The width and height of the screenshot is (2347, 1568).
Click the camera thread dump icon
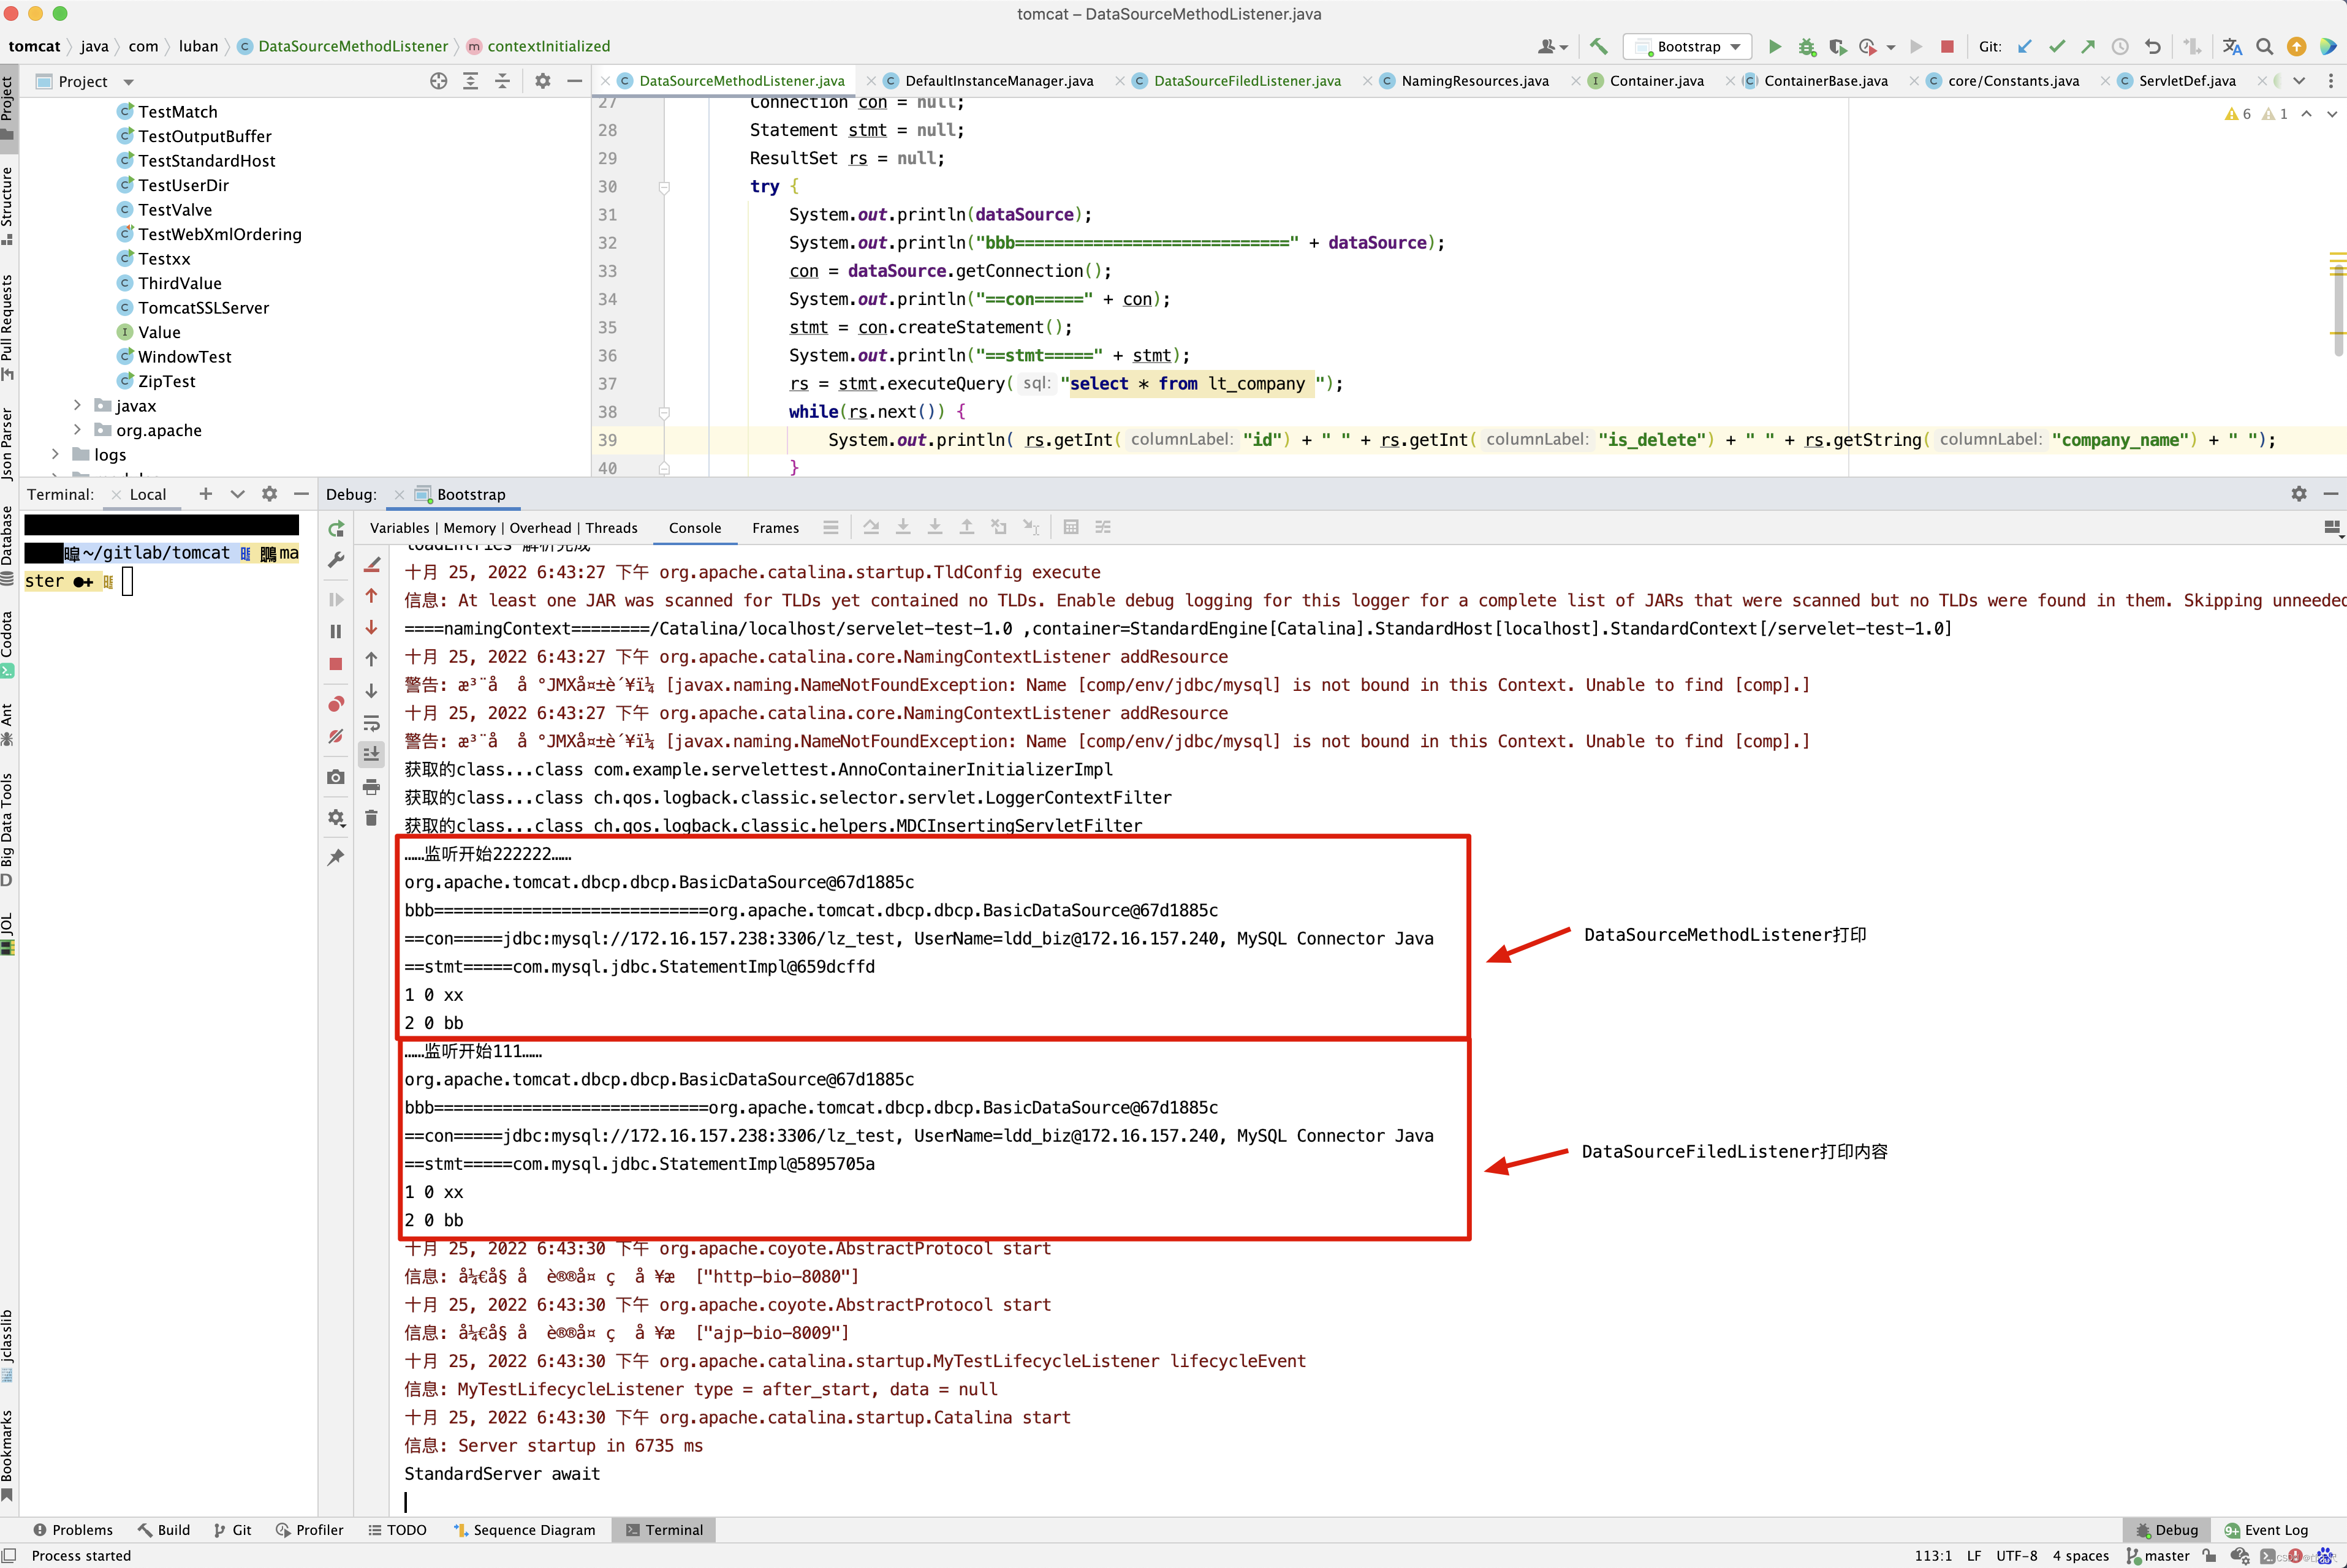pyautogui.click(x=336, y=777)
